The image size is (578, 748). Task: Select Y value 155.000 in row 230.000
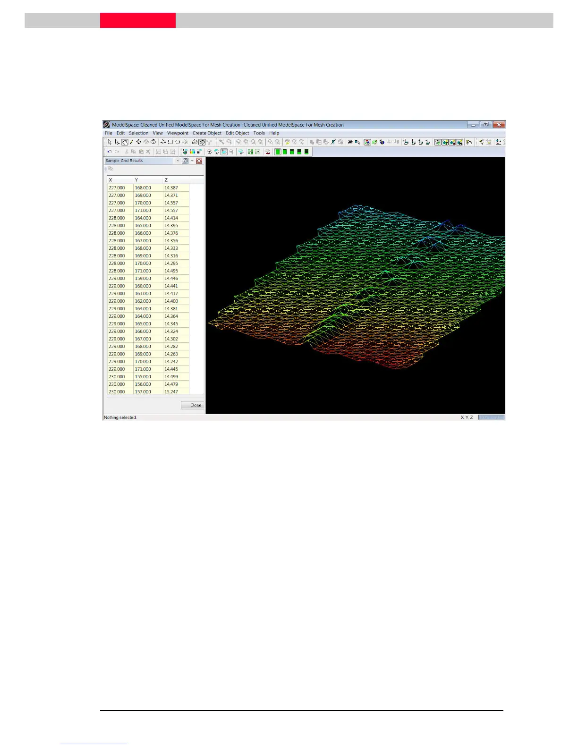(148, 377)
